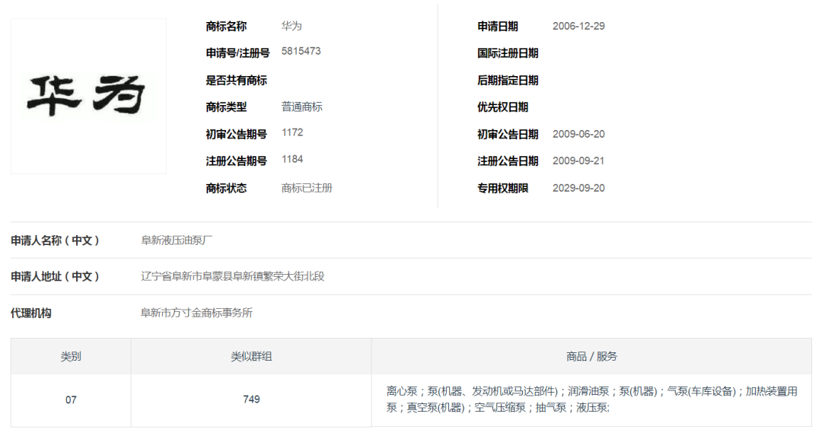Viewport: 822px width, 436px height.
Task: Select the registration number 5815473
Action: pyautogui.click(x=301, y=51)
